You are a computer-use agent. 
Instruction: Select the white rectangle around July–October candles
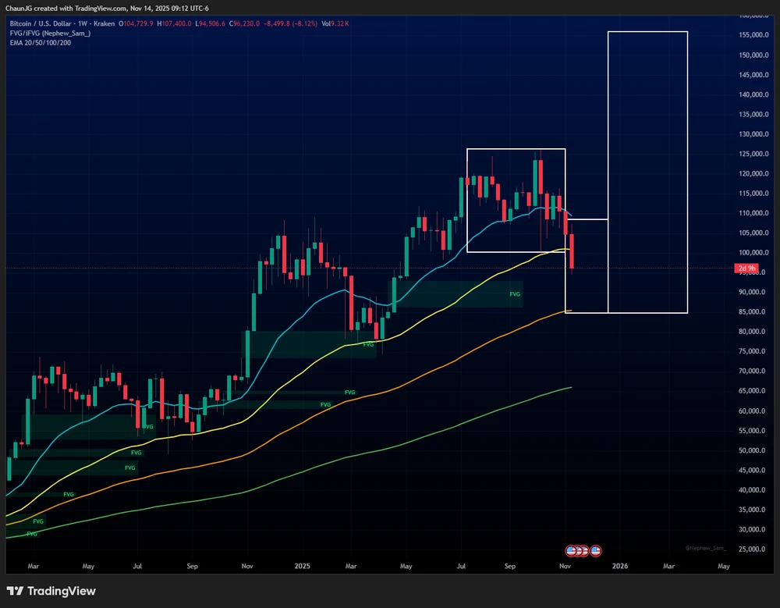pos(515,149)
